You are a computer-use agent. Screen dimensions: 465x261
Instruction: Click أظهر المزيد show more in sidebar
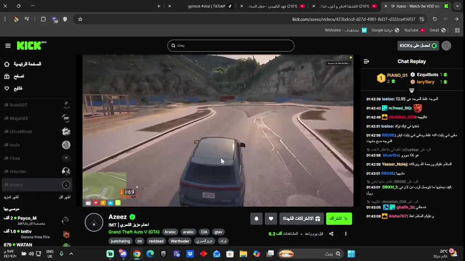pos(11,197)
